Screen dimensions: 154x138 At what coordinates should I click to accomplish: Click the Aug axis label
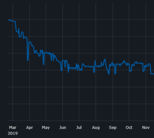96,128
